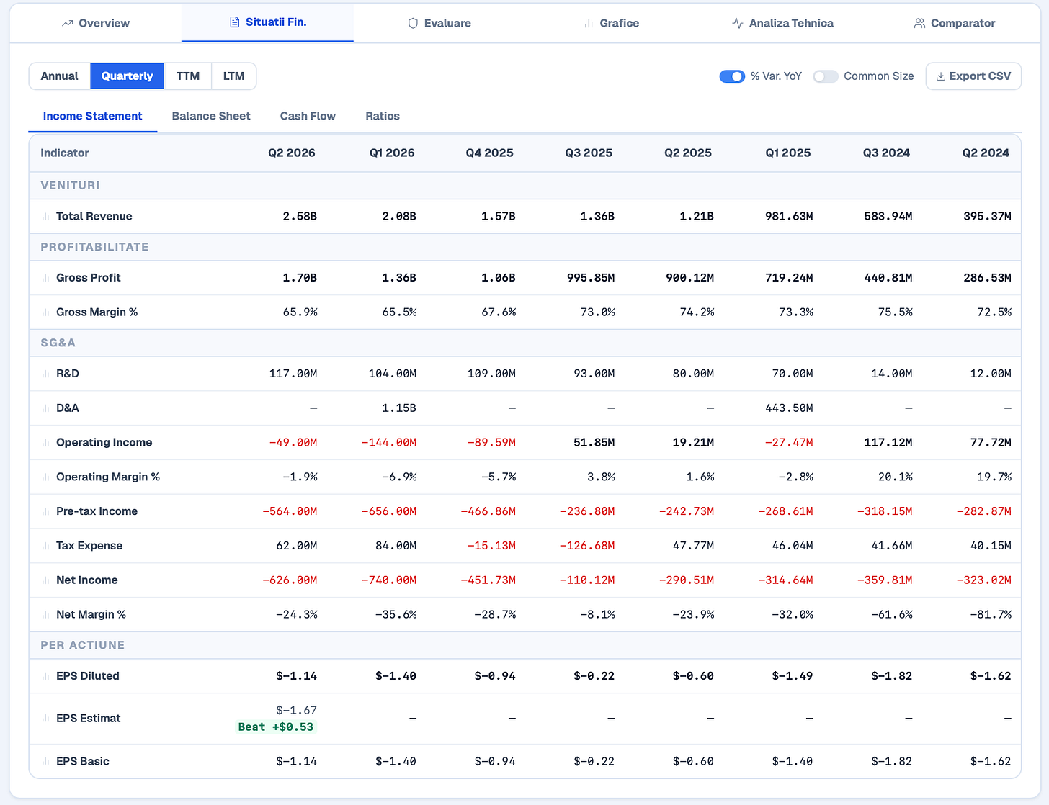Click the chart icon beside Total Revenue

click(46, 217)
